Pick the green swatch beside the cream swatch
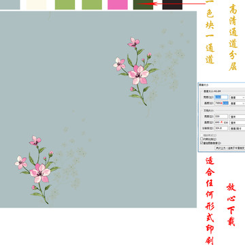Viewport: 245px width, 245px height. coord(65,5)
